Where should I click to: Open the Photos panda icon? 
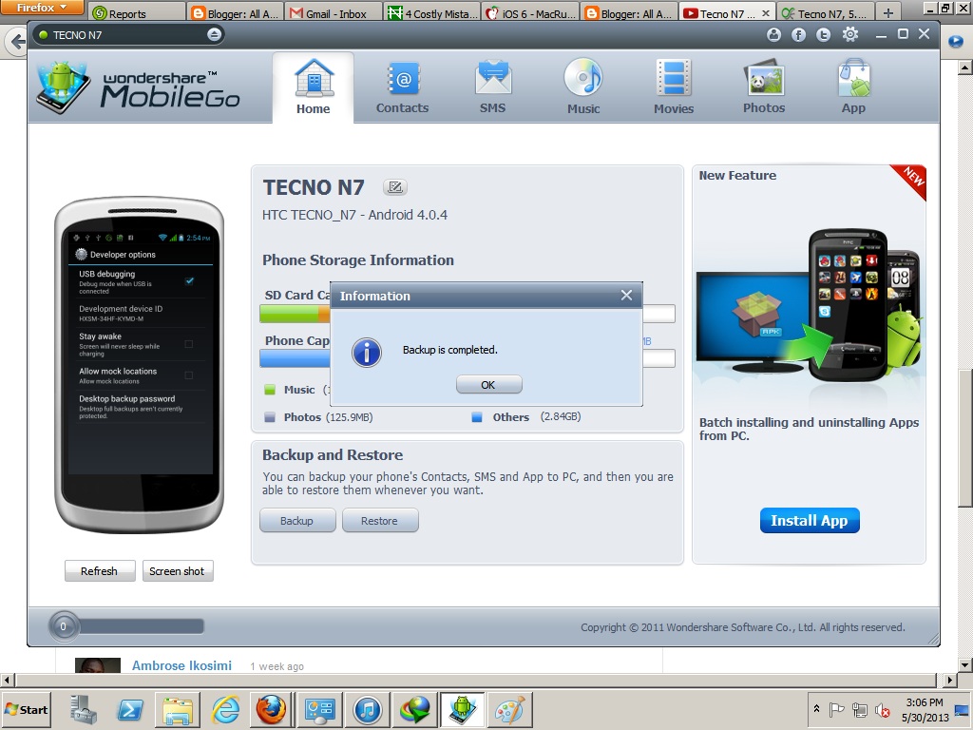[x=764, y=79]
